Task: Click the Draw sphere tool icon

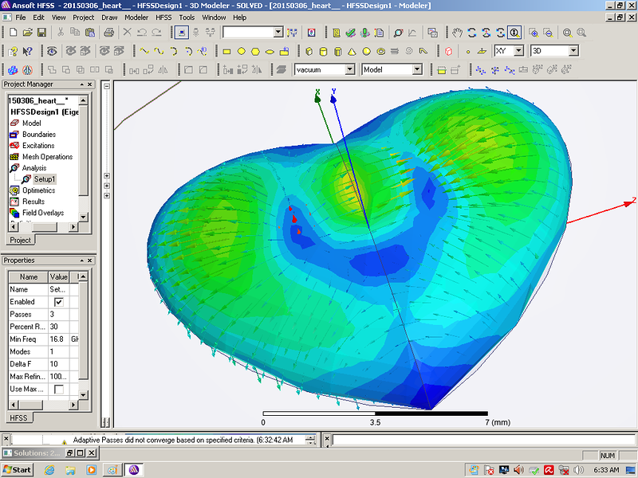Action: pos(366,51)
